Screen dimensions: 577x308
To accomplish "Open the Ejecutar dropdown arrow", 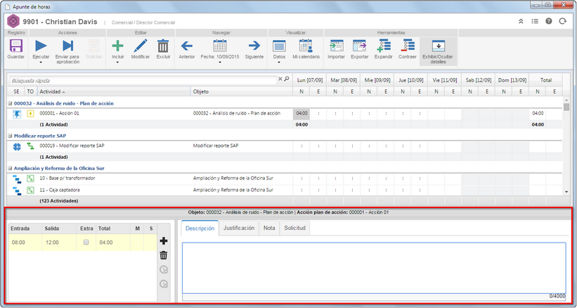I will [x=41, y=62].
